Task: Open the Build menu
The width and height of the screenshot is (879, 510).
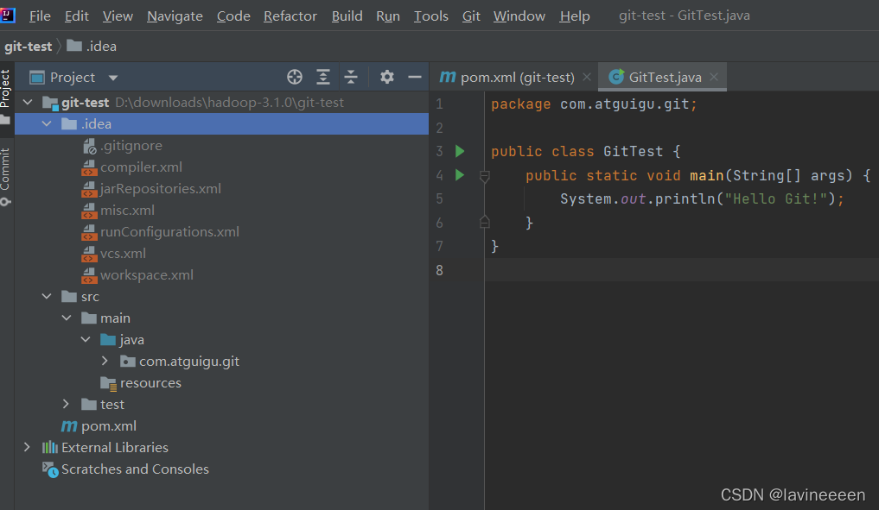Action: pyautogui.click(x=347, y=16)
